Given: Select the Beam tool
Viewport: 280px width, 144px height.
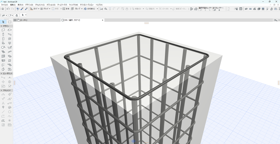Looking at the screenshot, I should [x=10, y=34].
